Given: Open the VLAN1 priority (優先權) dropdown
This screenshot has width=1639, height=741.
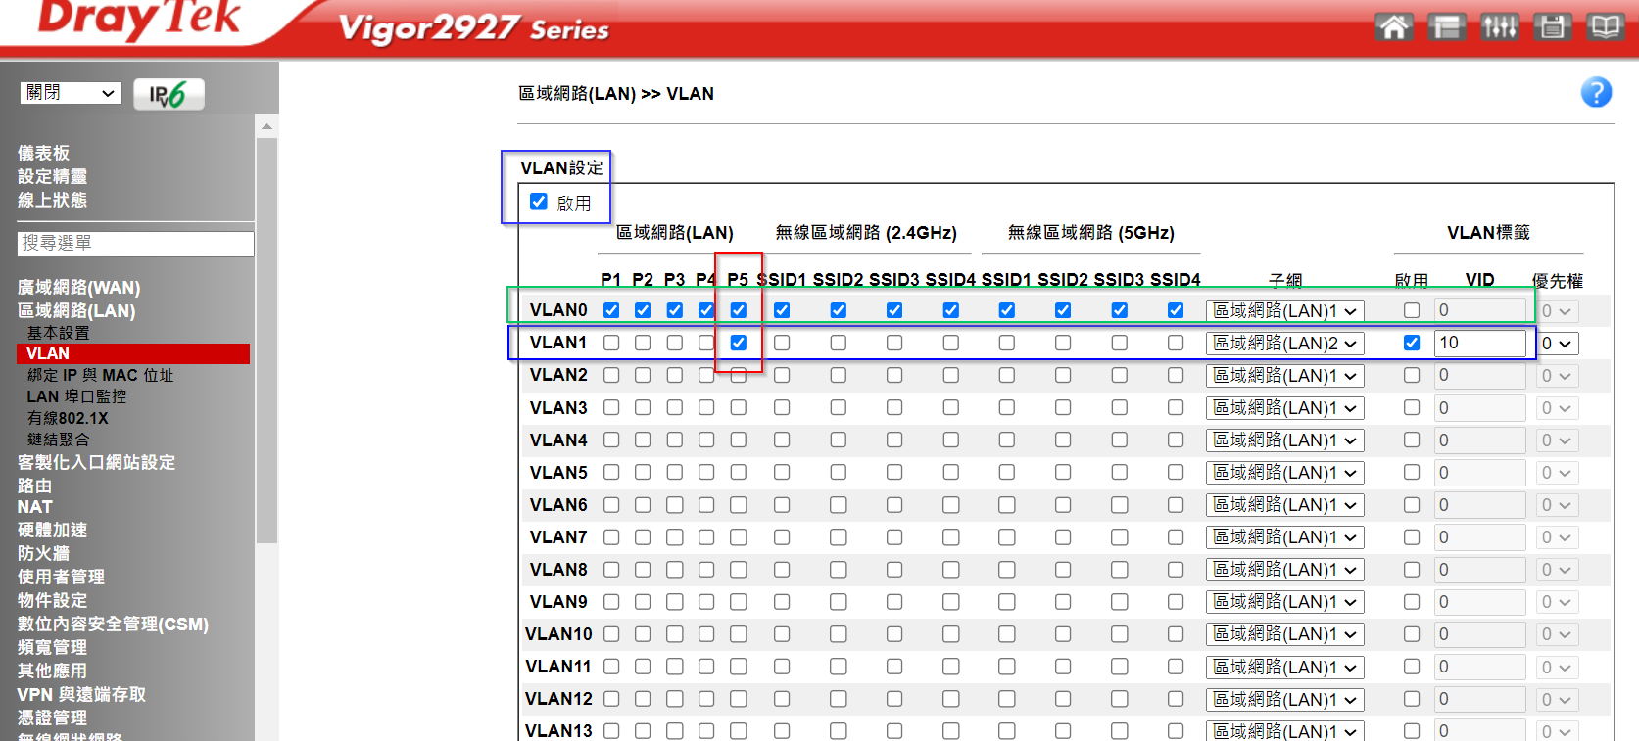Looking at the screenshot, I should (x=1556, y=344).
